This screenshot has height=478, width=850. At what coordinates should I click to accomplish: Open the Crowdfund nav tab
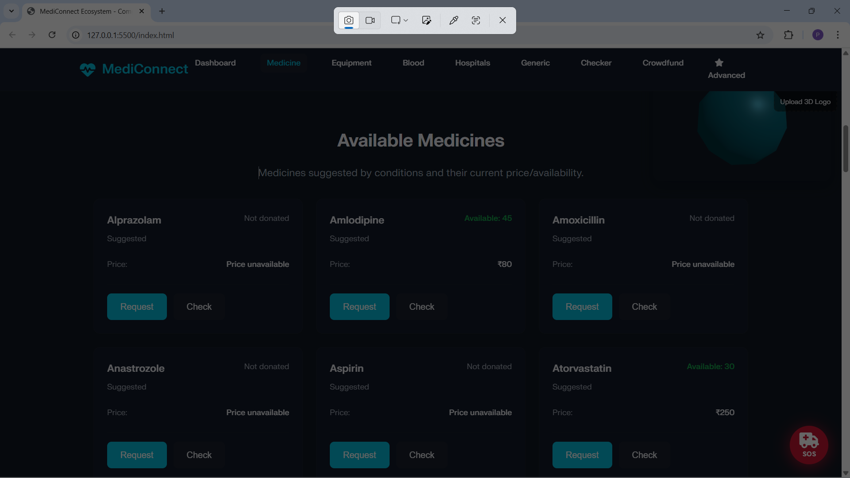(663, 63)
